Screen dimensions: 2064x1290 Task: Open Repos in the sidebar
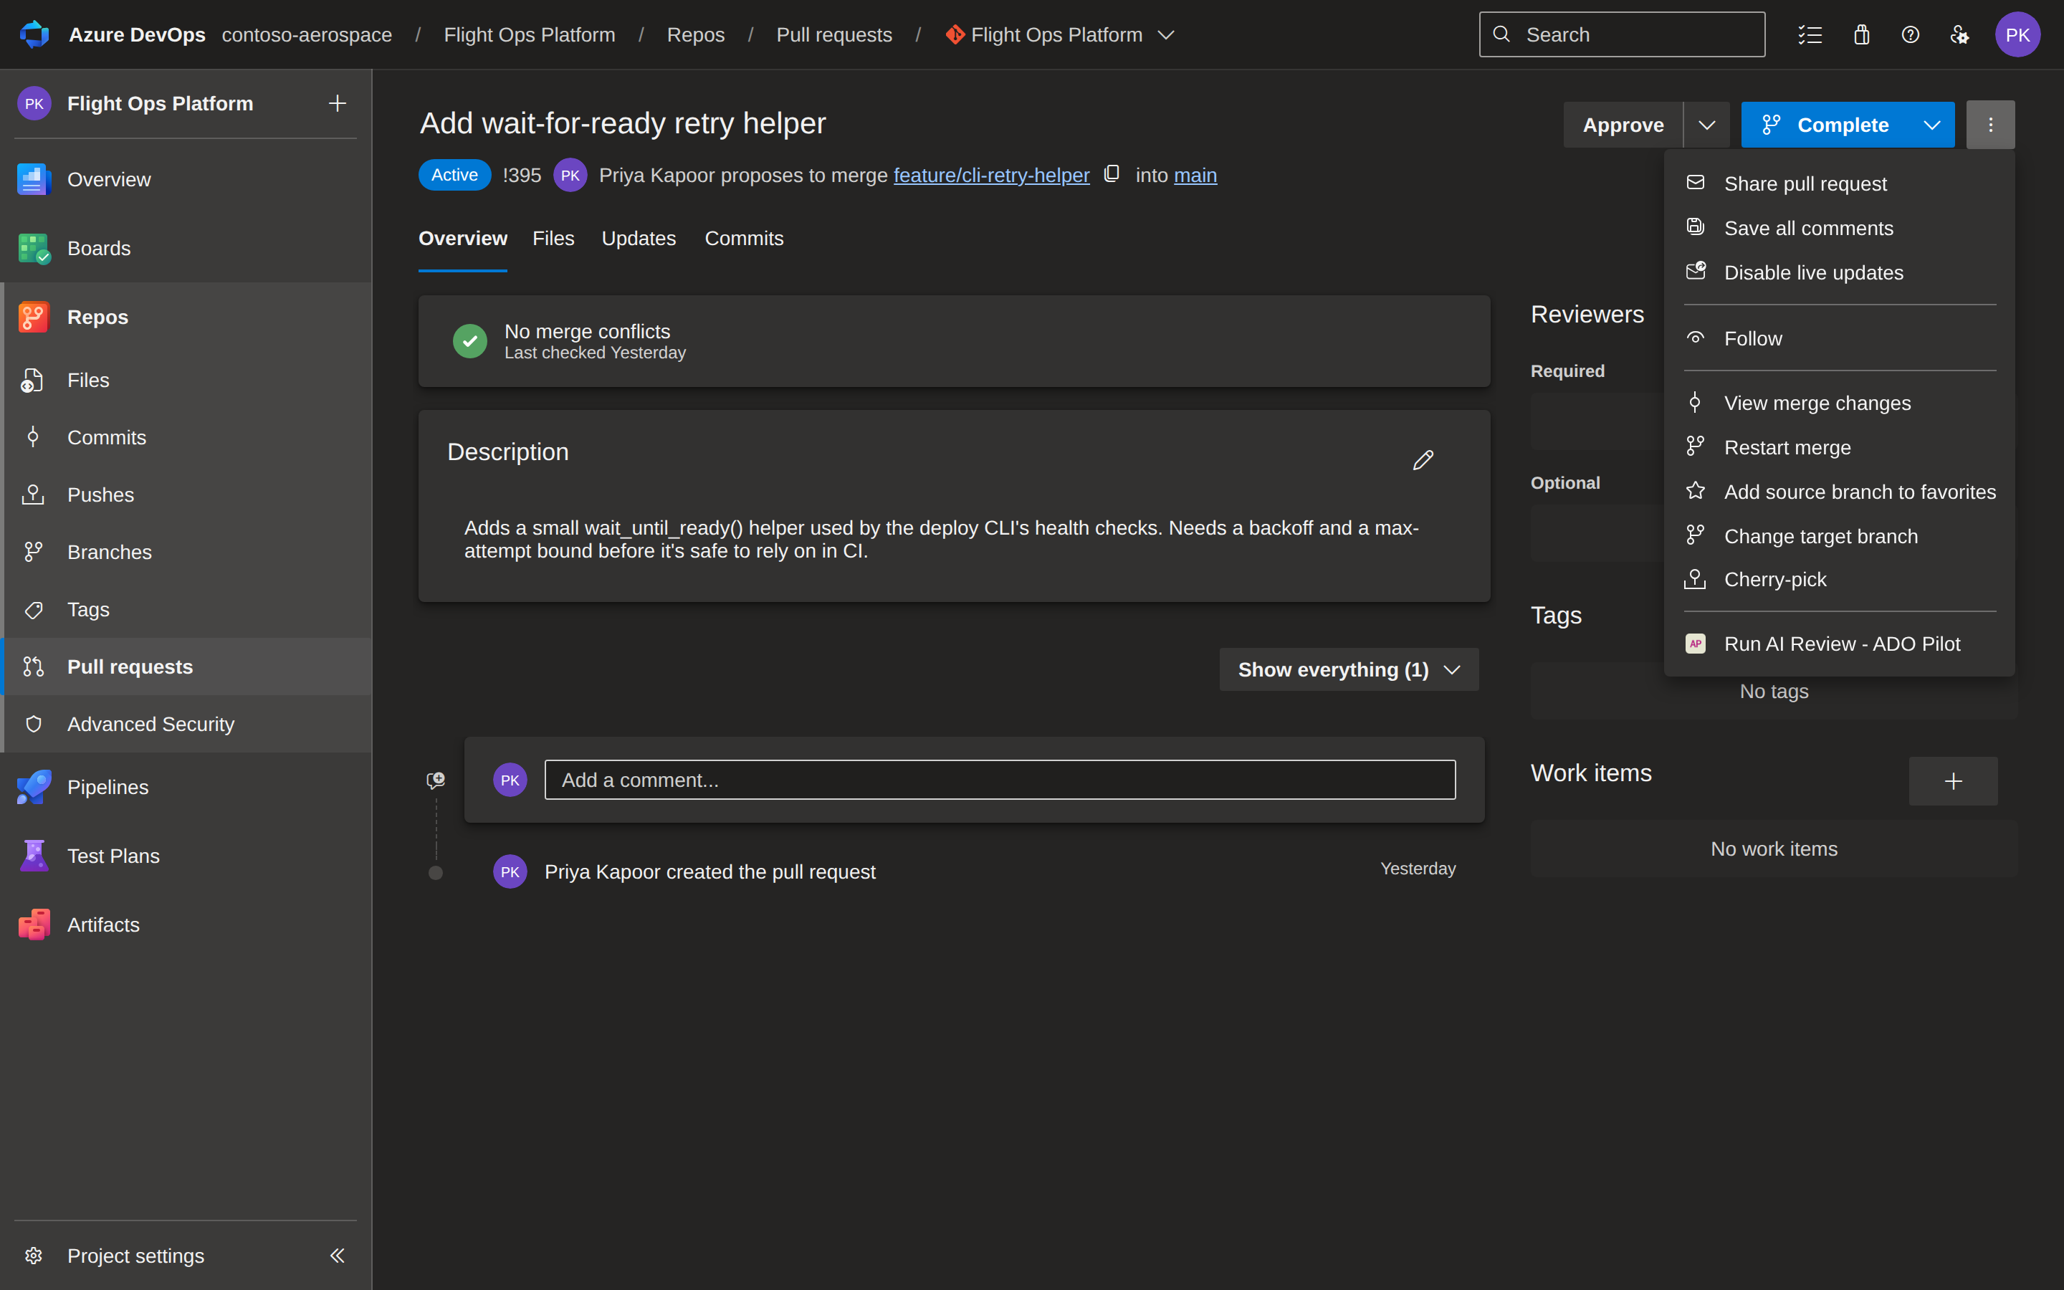click(186, 317)
